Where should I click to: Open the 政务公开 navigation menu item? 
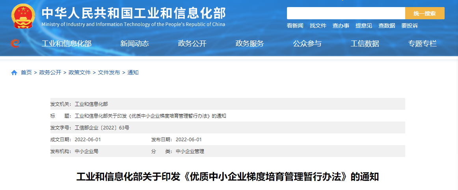pyautogui.click(x=192, y=44)
